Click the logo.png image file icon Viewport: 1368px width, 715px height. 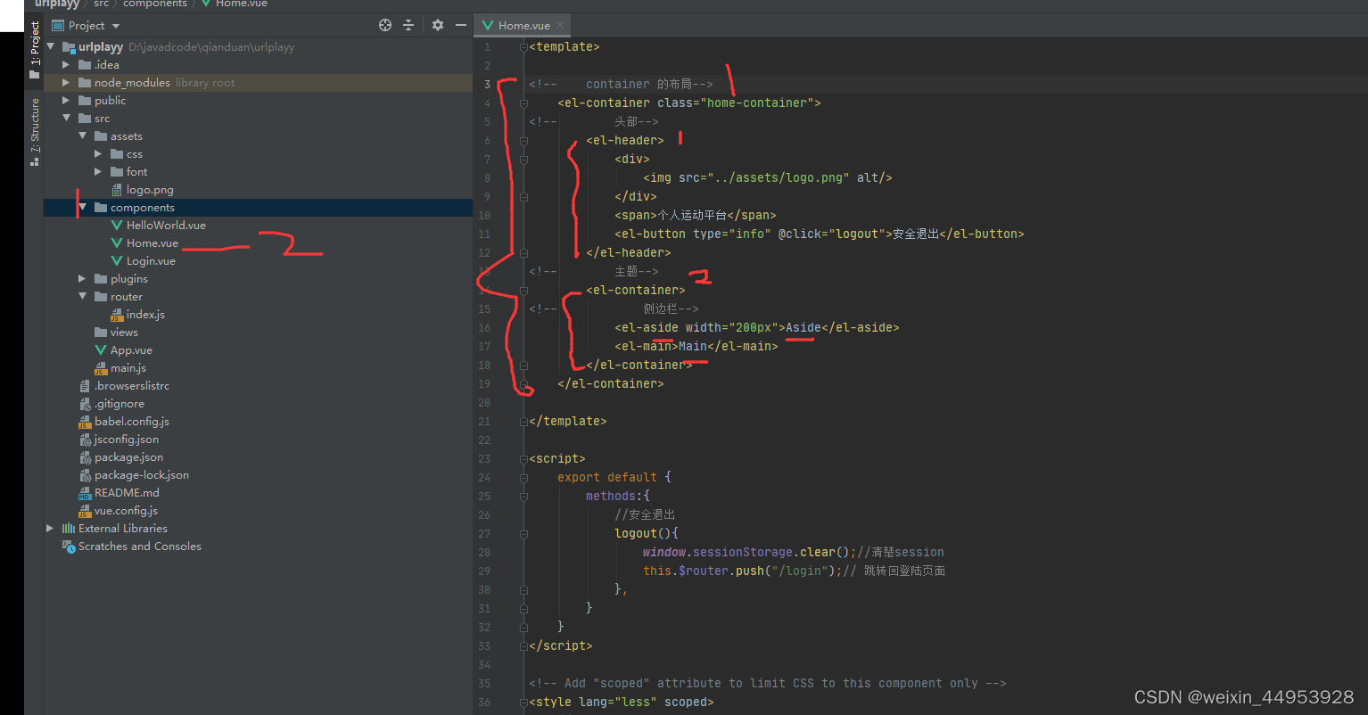(117, 190)
